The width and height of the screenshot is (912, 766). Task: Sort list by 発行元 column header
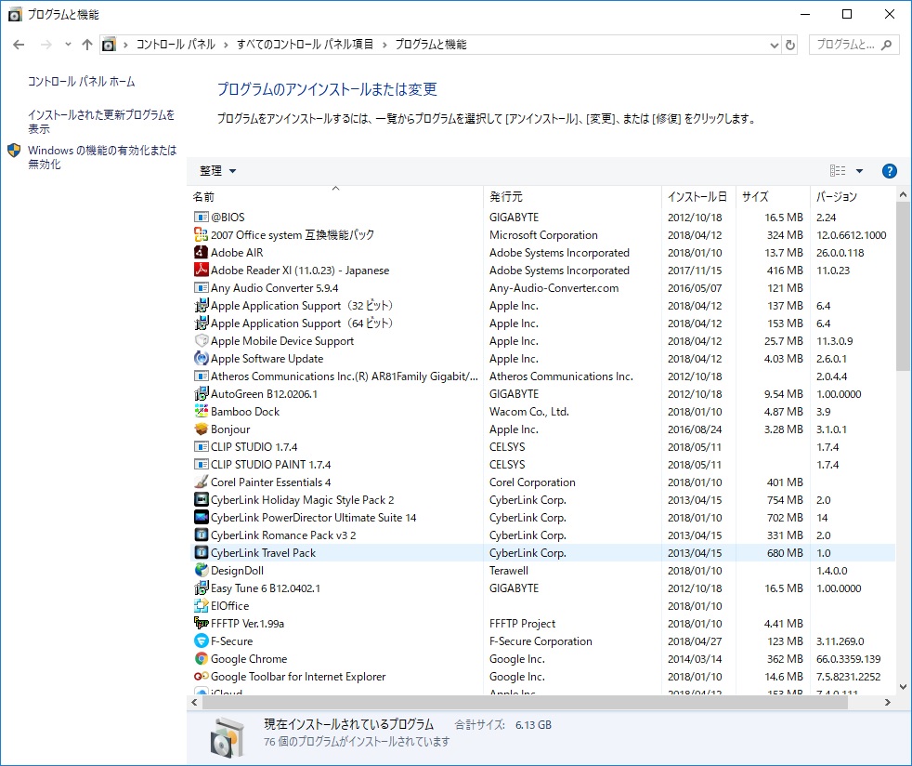pyautogui.click(x=572, y=197)
